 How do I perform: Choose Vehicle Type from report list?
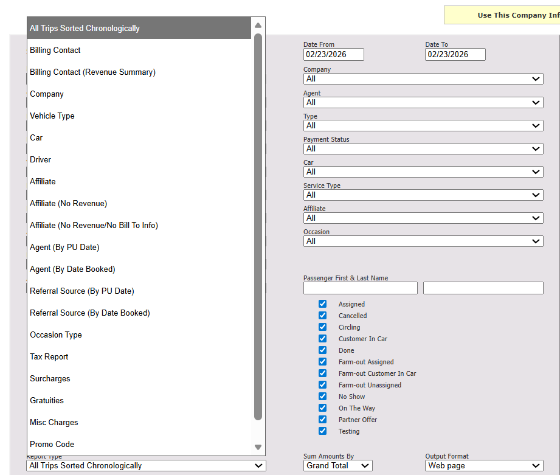click(x=52, y=116)
